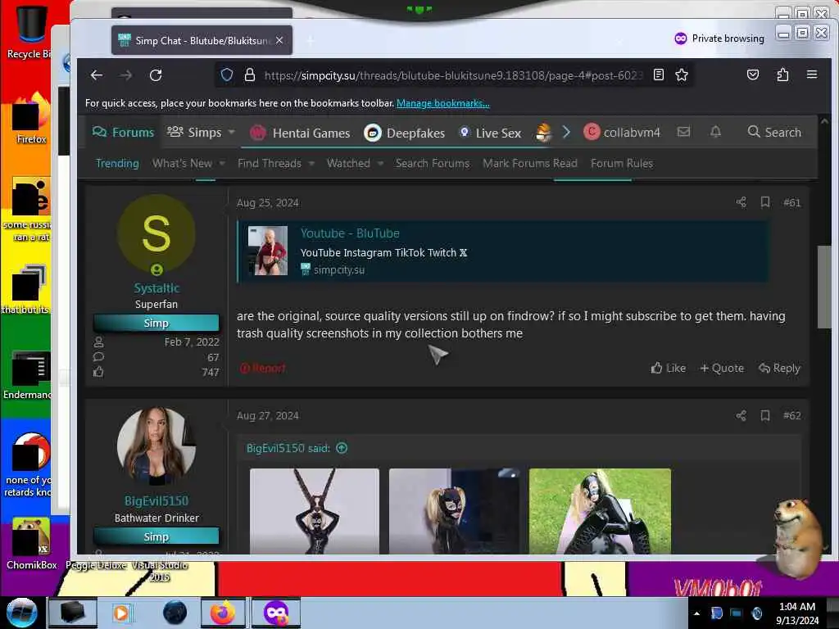Open the new tab plus button
Screen dimensions: 839x629
(311, 41)
